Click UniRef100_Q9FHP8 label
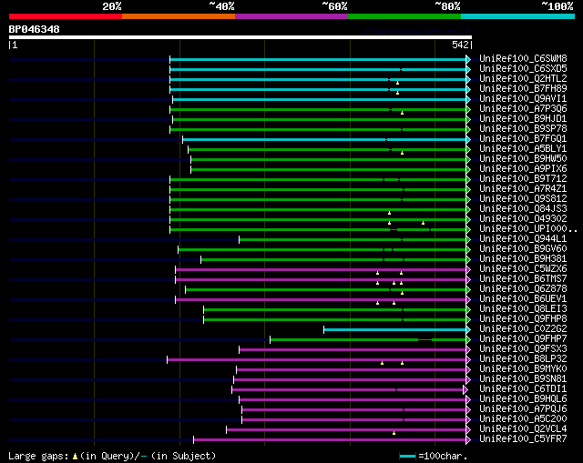The image size is (583, 463). point(523,319)
